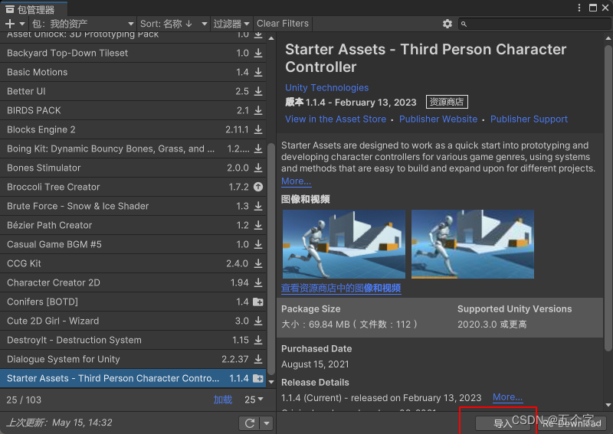The height and width of the screenshot is (434, 613).
Task: Select Broccoli Tree Creator package
Action: coord(133,187)
